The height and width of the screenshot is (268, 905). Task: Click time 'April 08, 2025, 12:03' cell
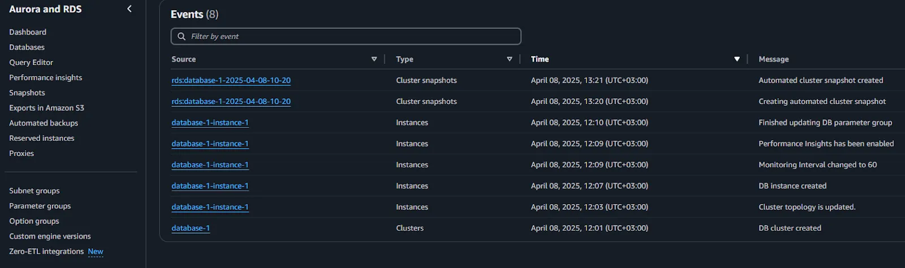click(x=589, y=207)
